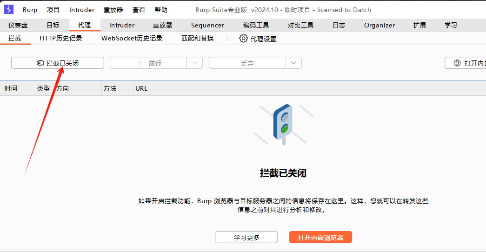Viewport: 486px width, 252px height.
Task: Switch to the 扩展 tab
Action: [419, 25]
